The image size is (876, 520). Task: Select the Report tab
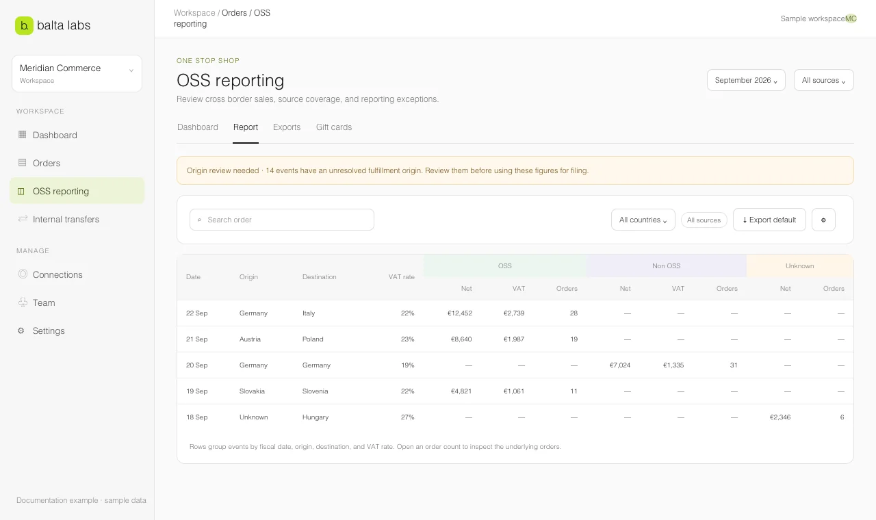click(x=246, y=127)
